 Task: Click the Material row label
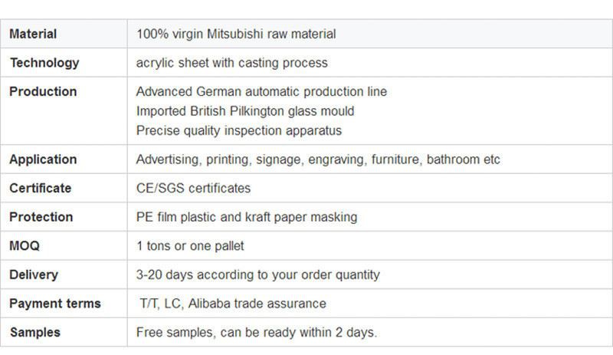coord(33,35)
